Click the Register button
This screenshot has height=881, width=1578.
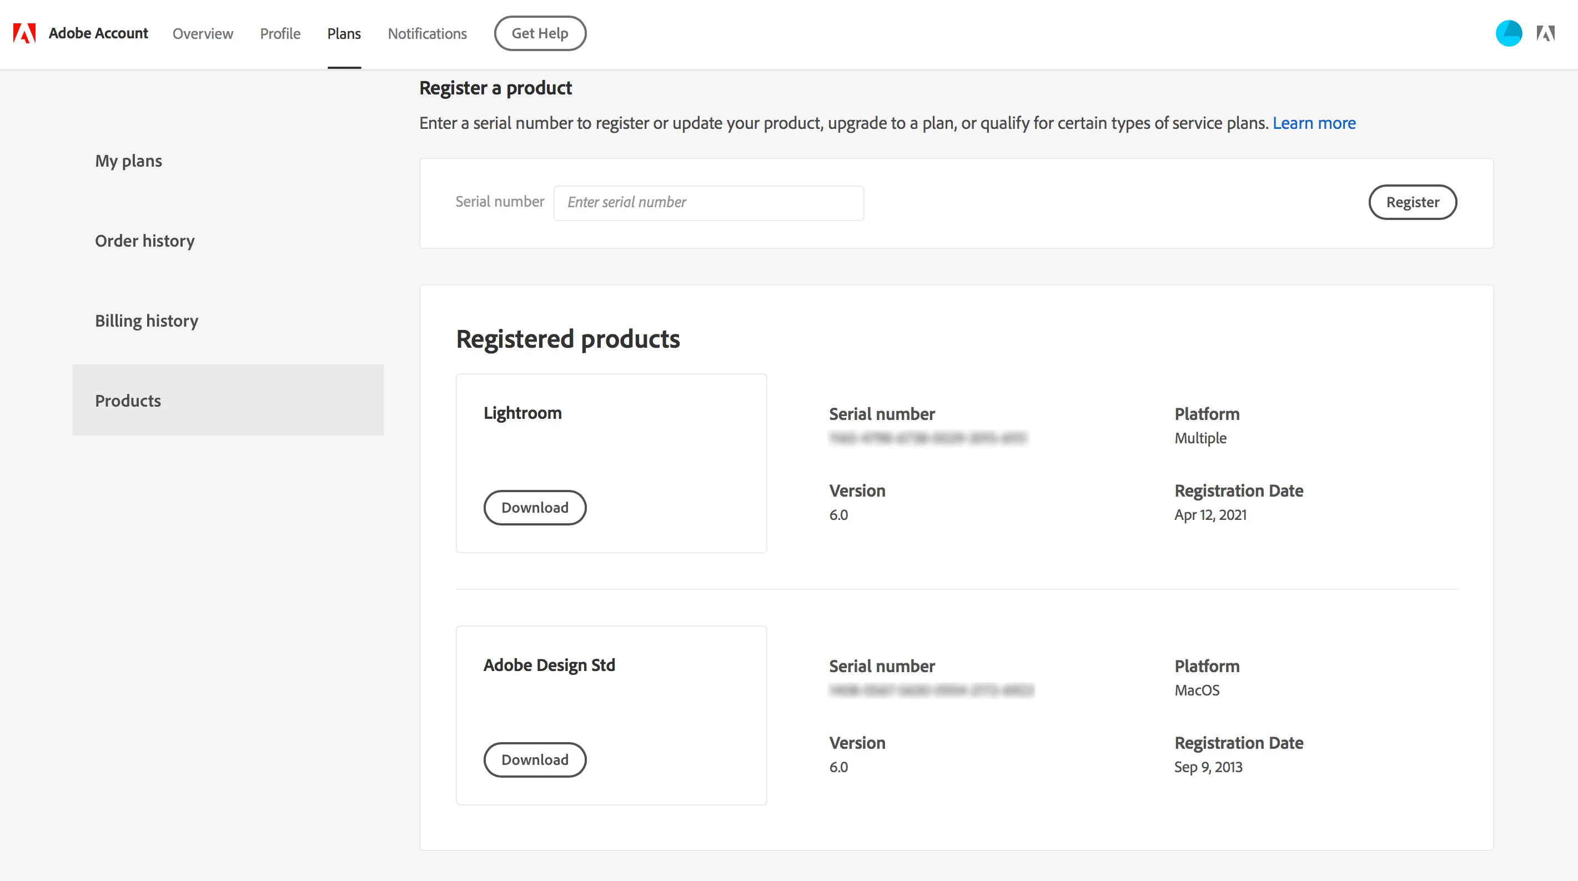tap(1412, 202)
